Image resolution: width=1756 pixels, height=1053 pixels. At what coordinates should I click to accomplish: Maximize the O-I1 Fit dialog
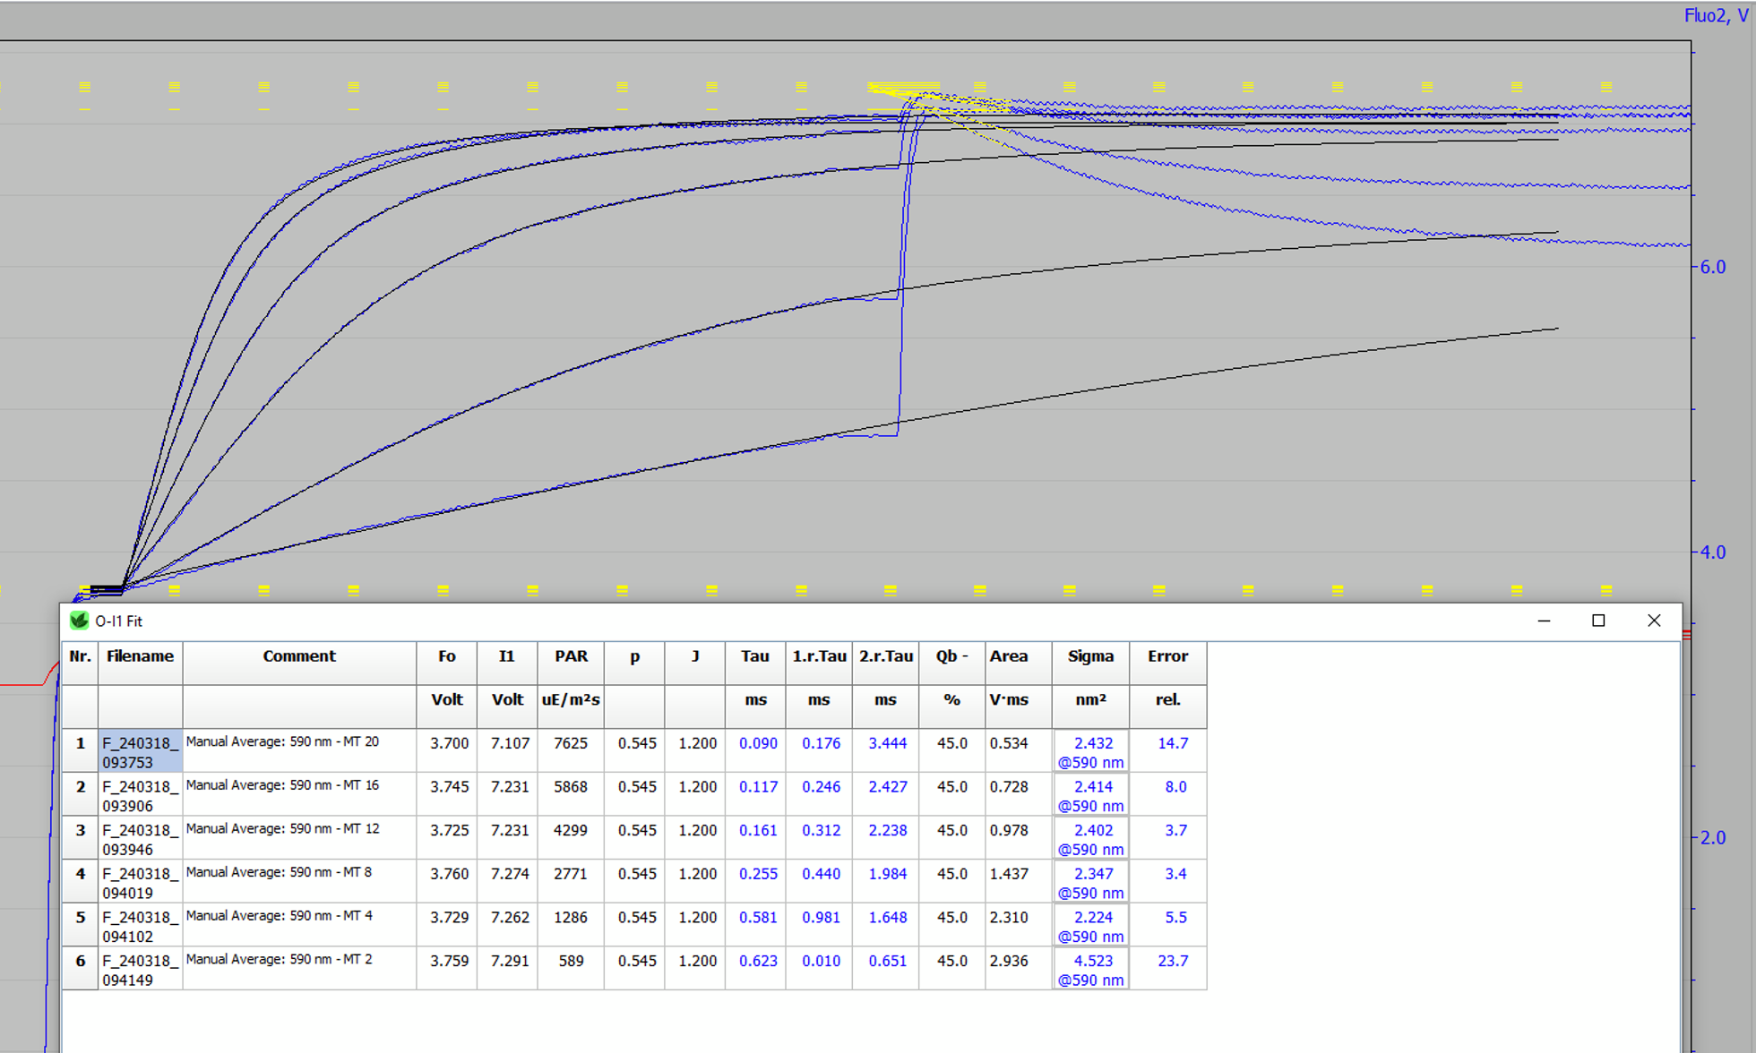click(x=1598, y=621)
